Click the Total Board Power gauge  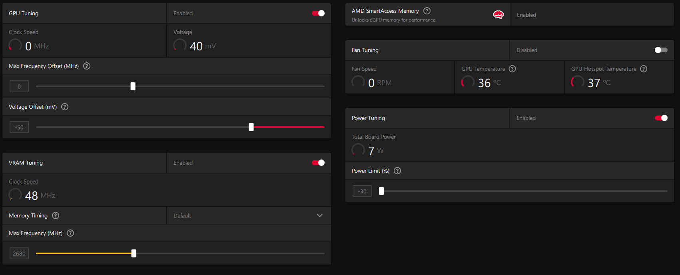point(358,150)
